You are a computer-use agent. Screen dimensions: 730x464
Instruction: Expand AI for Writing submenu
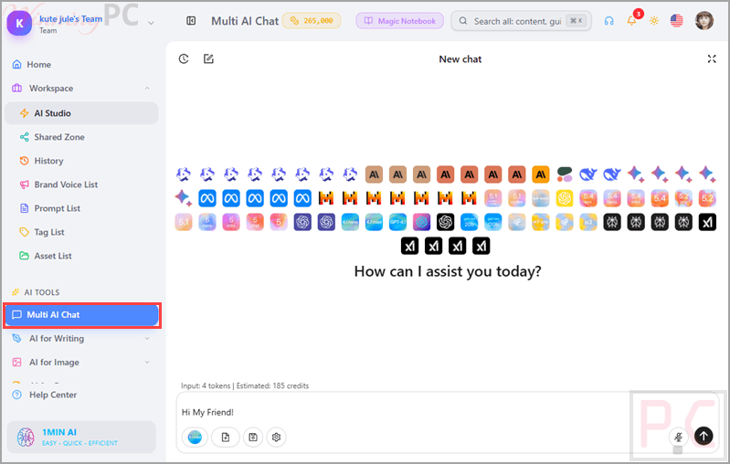147,338
